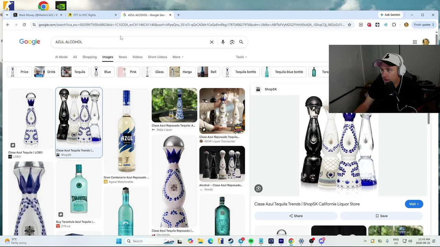Filter images by the Blue chip
This screenshot has width=440, height=247.
[102, 72]
